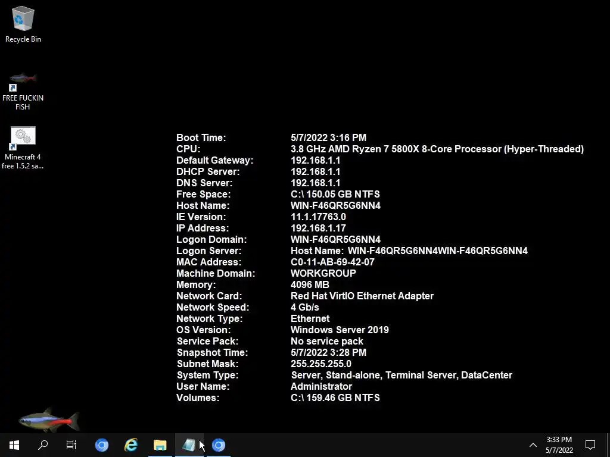Click the Subnet Mask value 255.255.255.0
This screenshot has height=457, width=610.
point(321,364)
